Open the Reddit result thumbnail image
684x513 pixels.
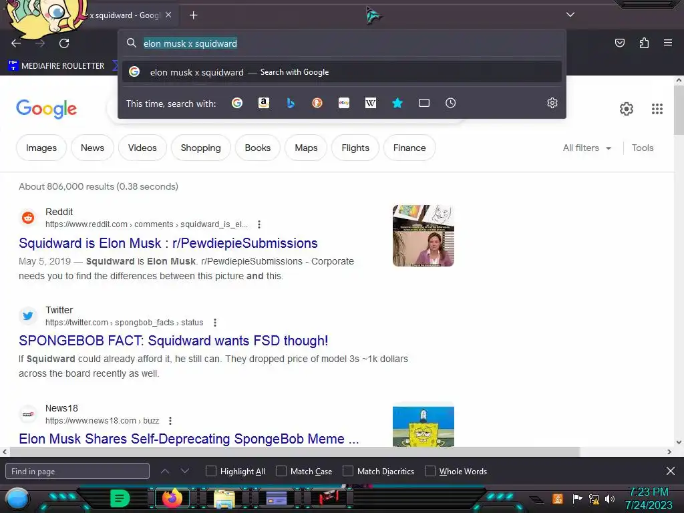click(x=423, y=236)
